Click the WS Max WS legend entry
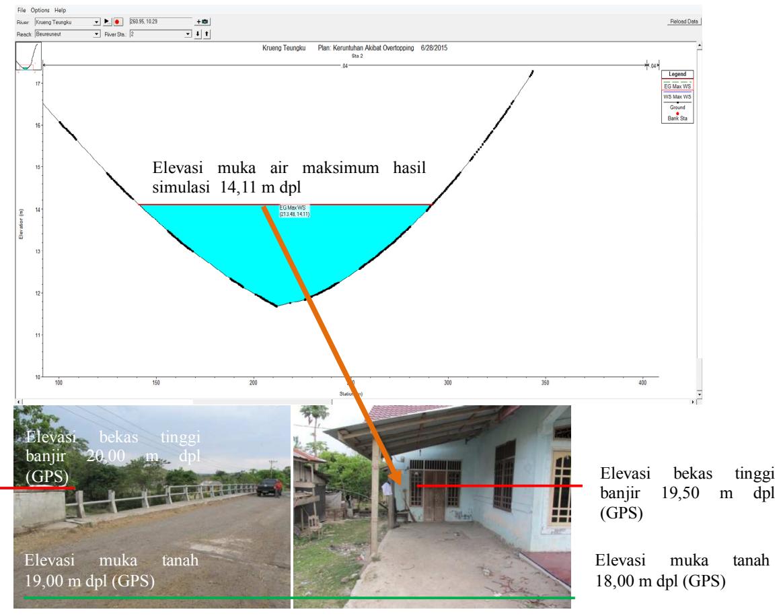 [677, 96]
